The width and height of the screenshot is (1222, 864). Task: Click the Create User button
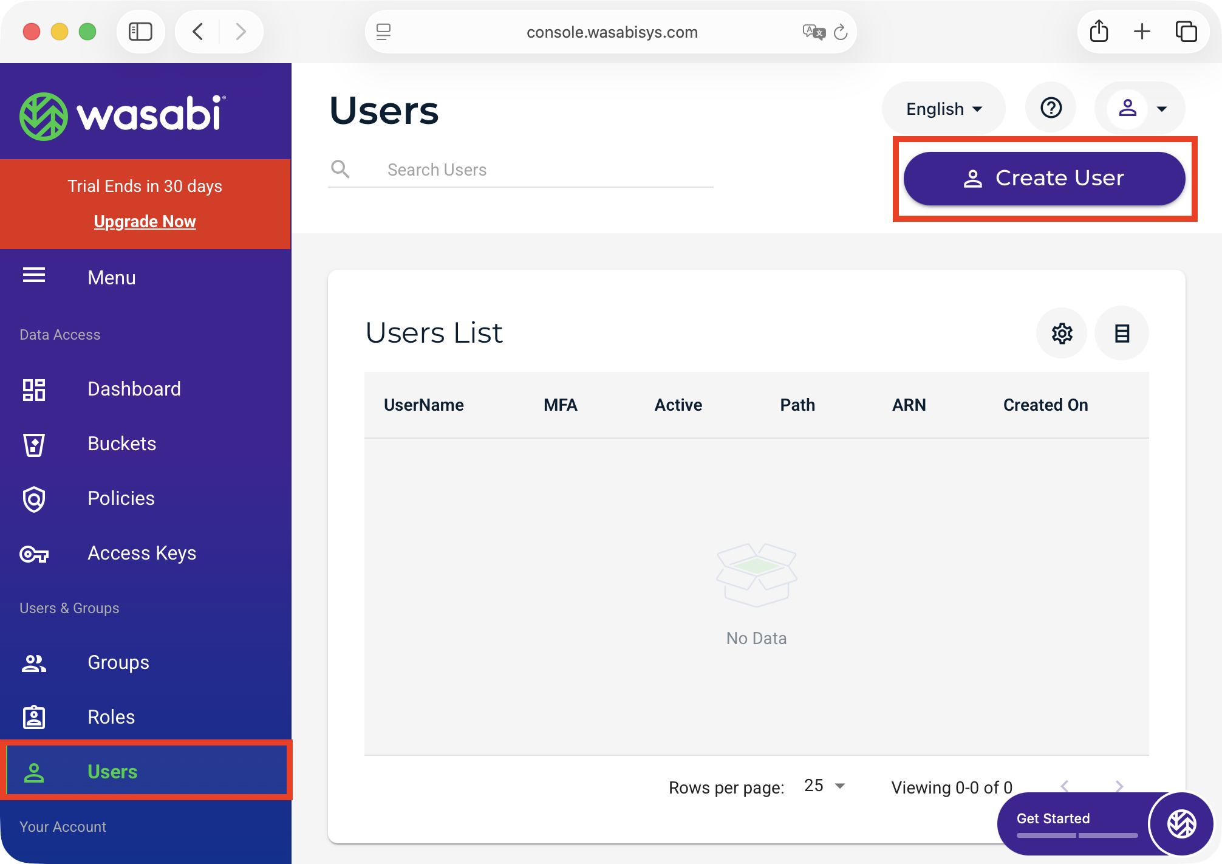[1044, 178]
